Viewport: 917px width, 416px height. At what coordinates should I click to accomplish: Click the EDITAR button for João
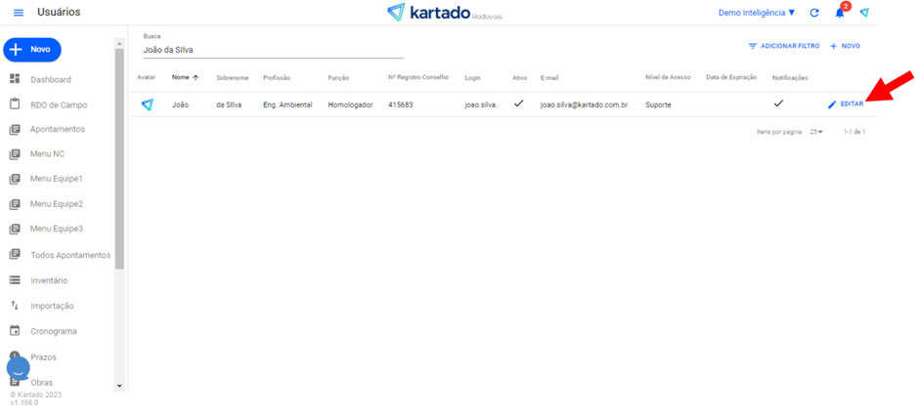846,104
